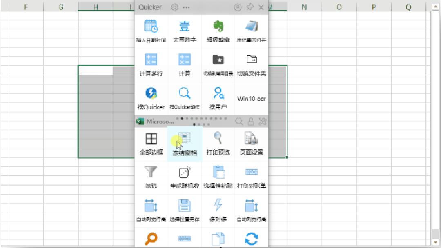The height and width of the screenshot is (248, 441).
Task: Open the account menu via the profile icon
Action: (238, 7)
